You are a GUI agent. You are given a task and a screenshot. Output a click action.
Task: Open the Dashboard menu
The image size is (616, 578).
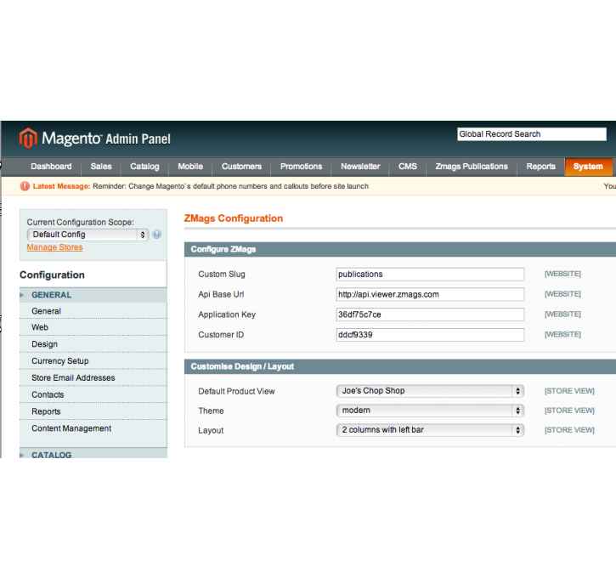click(x=52, y=167)
